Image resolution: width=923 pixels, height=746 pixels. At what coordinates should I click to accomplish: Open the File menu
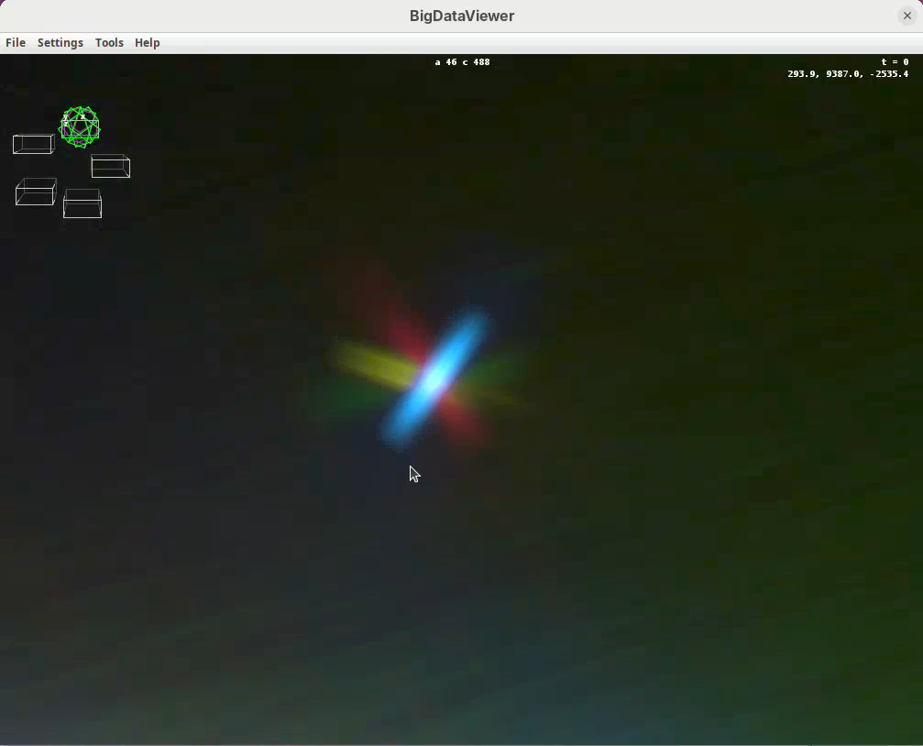click(x=16, y=43)
